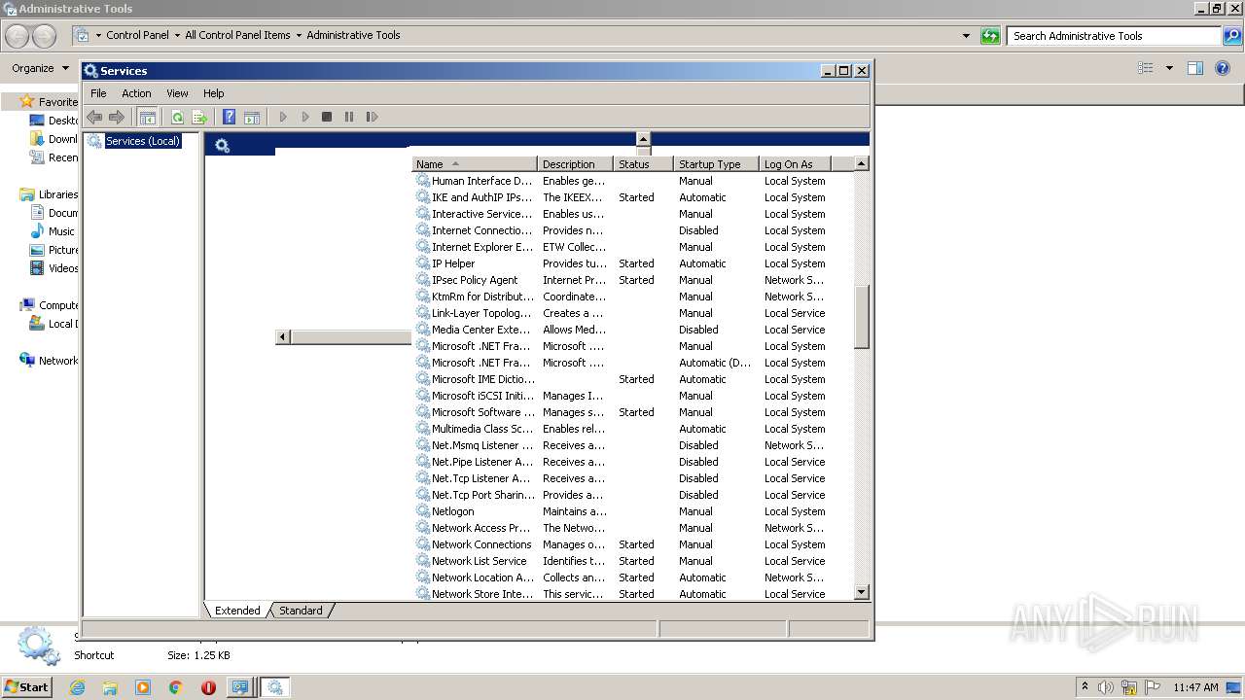Screen dimensions: 1245x700
Task: Switch to the Extended tab
Action: [x=237, y=611]
